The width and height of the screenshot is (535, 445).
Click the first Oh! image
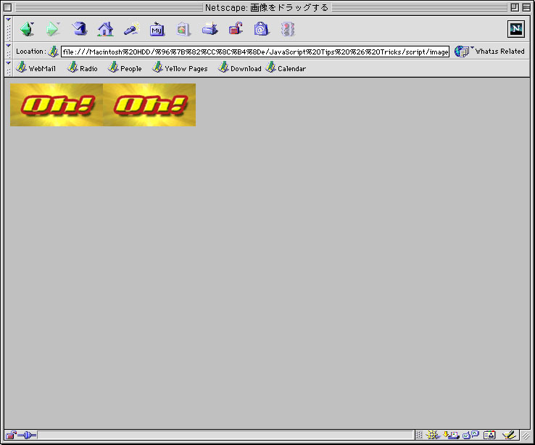[57, 105]
